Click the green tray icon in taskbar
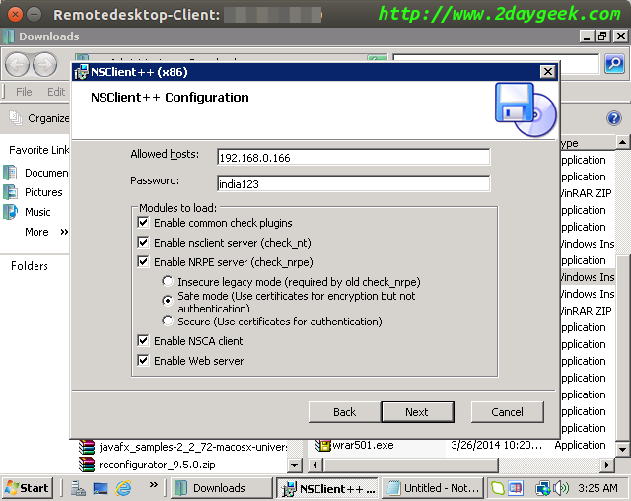The height and width of the screenshot is (501, 631). point(498,488)
